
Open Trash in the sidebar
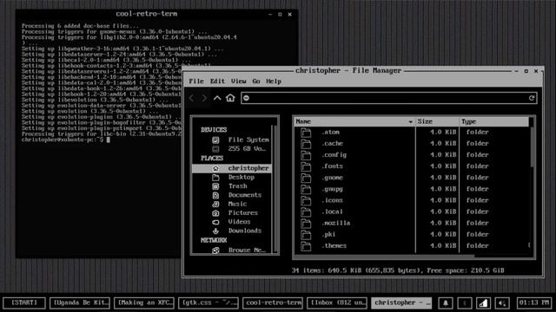(232, 186)
